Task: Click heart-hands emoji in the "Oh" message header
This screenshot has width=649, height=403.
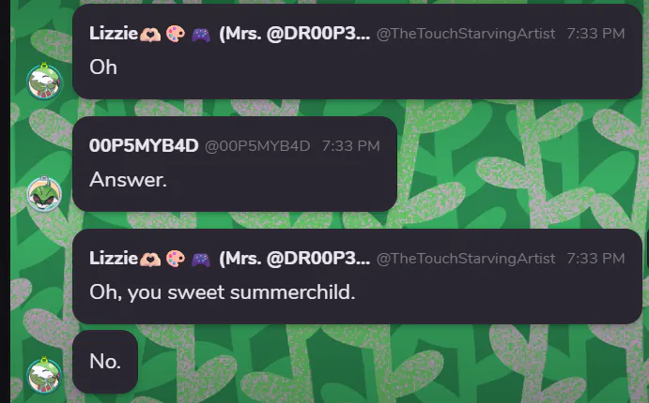Action: (150, 34)
